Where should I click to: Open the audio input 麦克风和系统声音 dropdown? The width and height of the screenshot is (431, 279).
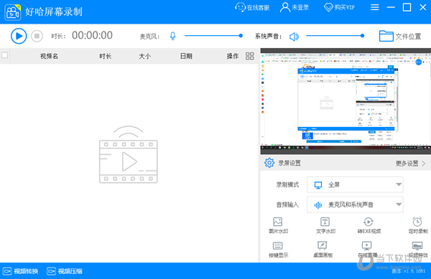point(355,204)
